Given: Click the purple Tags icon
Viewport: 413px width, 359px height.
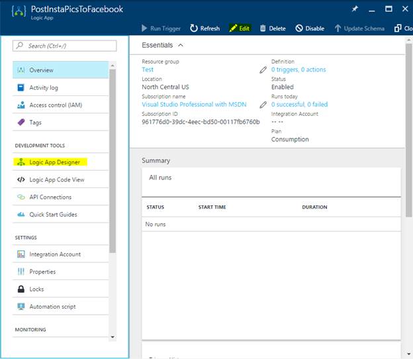Looking at the screenshot, I should click(x=21, y=123).
